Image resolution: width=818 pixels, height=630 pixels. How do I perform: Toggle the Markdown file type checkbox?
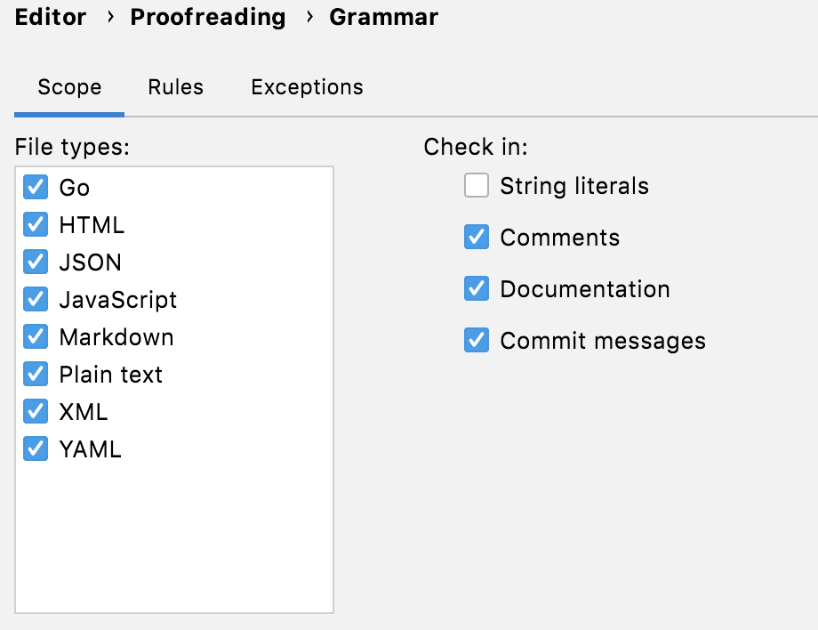(x=36, y=336)
